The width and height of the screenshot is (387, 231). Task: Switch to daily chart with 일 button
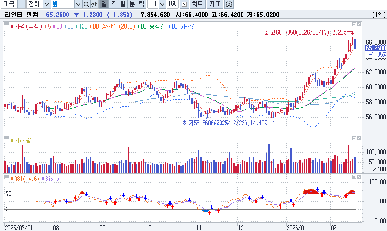click(x=104, y=4)
